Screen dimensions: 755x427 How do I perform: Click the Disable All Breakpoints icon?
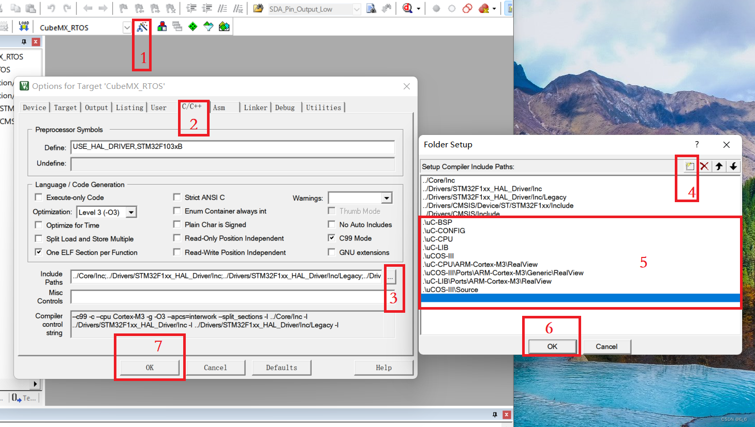[x=467, y=8]
